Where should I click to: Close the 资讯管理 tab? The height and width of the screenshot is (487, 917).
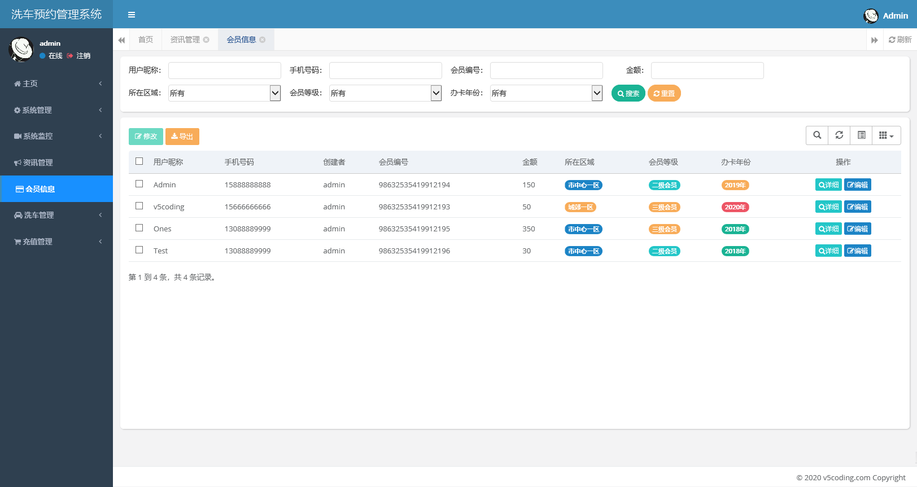click(206, 40)
